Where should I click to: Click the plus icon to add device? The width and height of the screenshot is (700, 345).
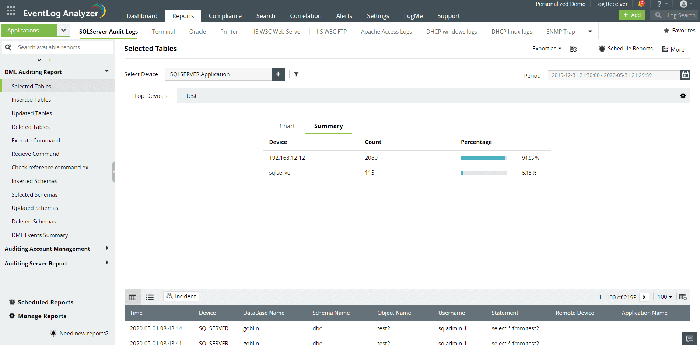(278, 74)
